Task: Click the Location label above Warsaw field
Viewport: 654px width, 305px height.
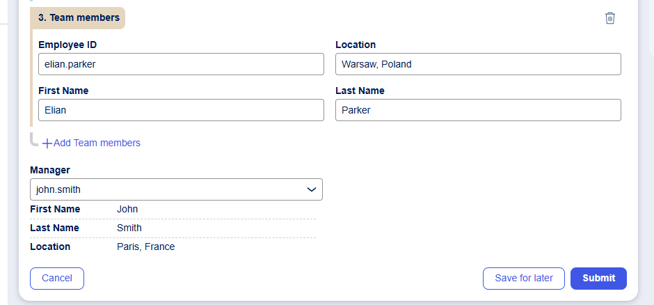Action: tap(356, 45)
